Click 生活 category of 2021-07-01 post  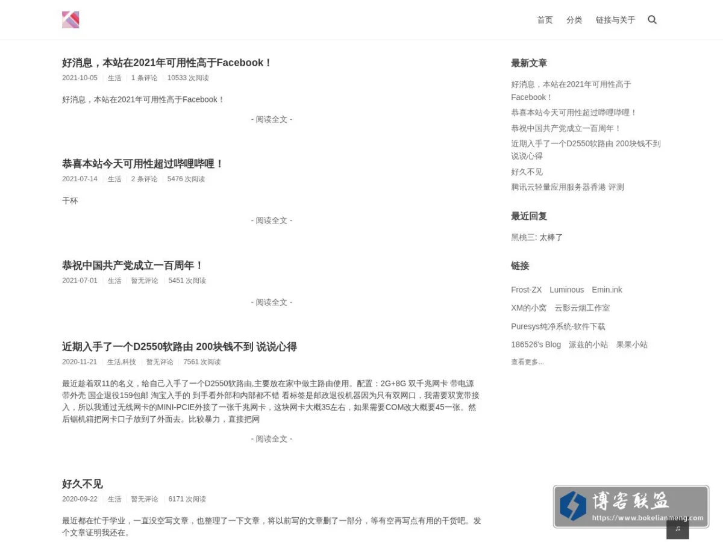pos(114,281)
